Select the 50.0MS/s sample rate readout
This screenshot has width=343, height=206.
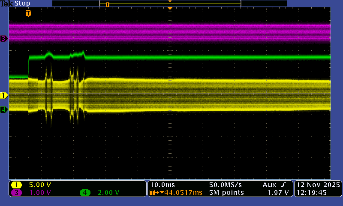tap(226, 185)
